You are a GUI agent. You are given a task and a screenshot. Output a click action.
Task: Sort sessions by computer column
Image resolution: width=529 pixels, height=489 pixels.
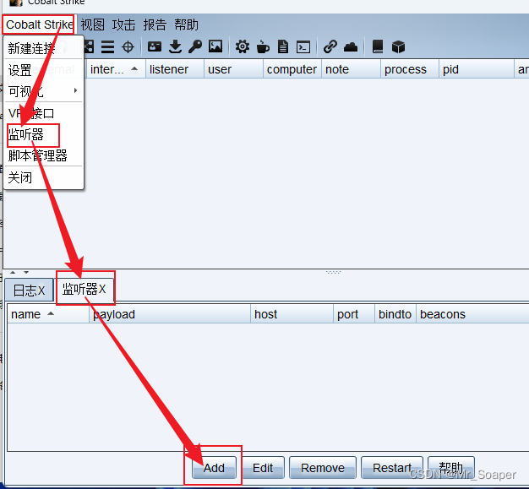(292, 69)
